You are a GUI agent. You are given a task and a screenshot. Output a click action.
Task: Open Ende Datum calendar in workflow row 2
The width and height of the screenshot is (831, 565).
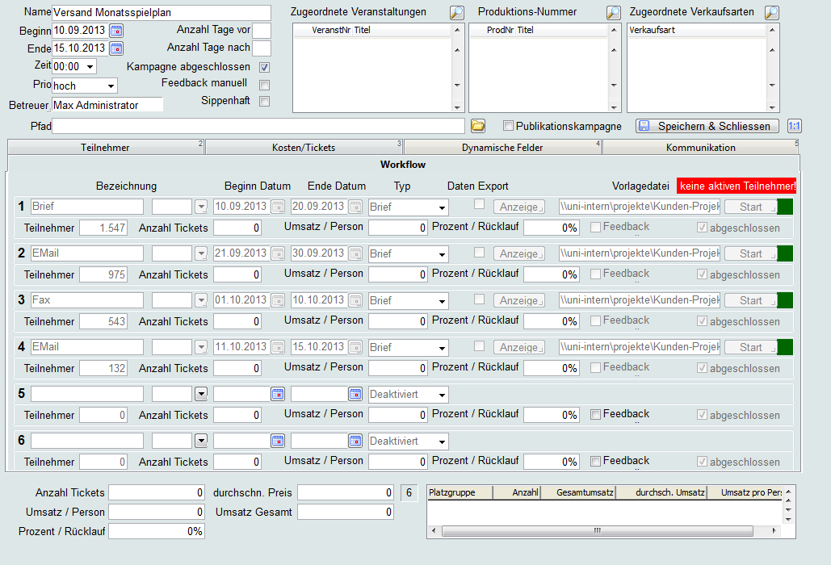[355, 253]
